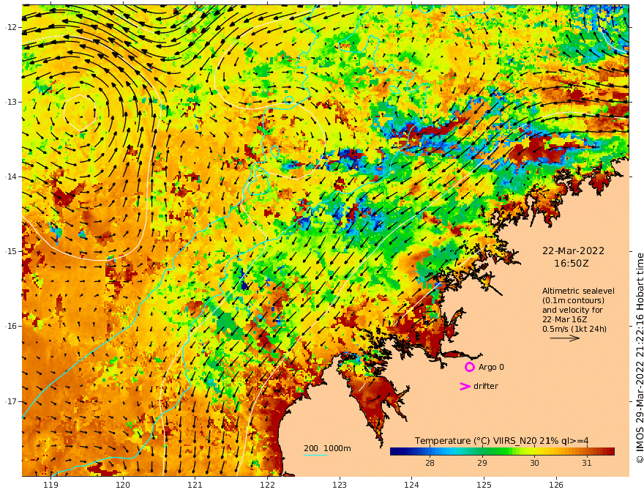Click latitude axis label -14

[x=11, y=176]
